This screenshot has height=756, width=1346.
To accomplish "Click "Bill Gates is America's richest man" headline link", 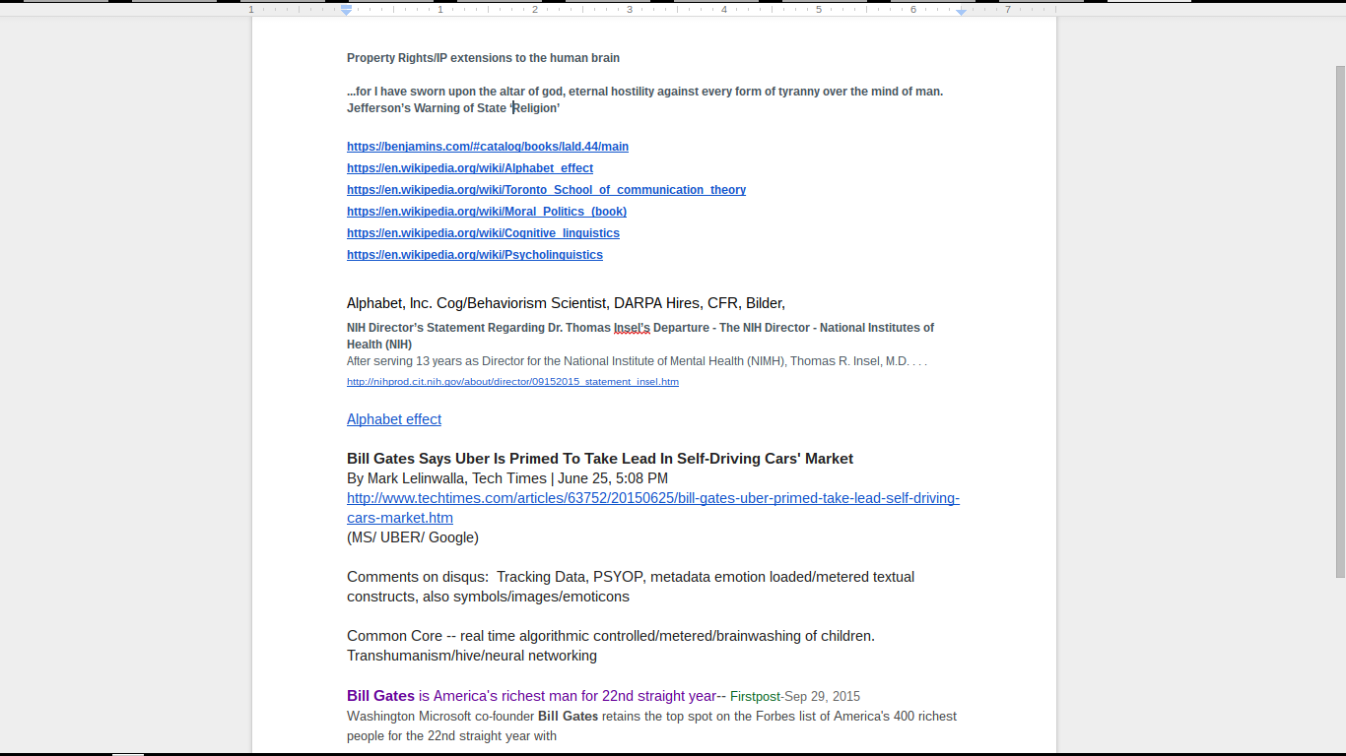I will 531,696.
